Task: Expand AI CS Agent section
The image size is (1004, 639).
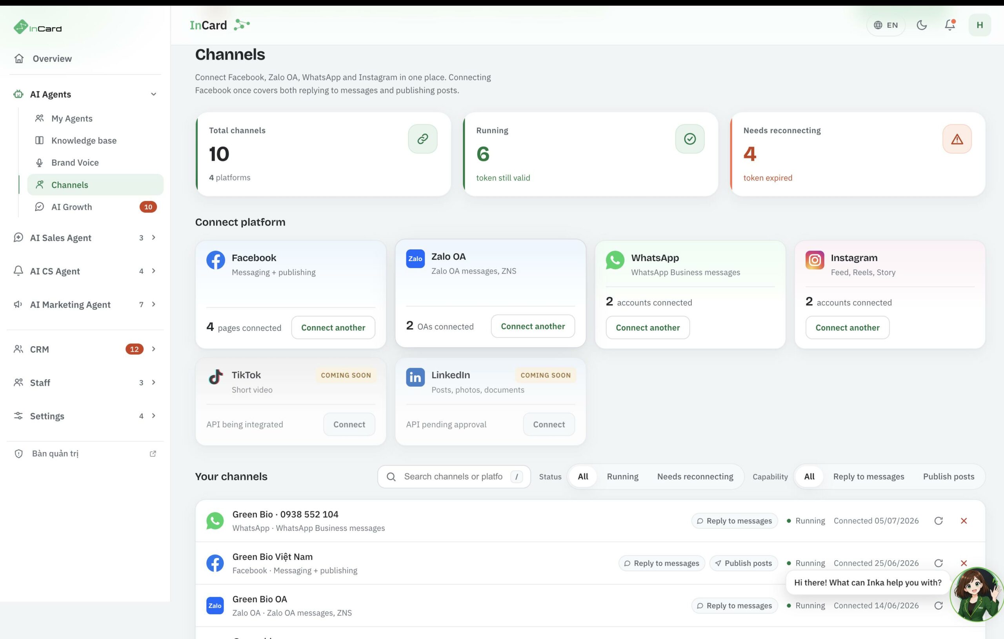Action: [85, 271]
